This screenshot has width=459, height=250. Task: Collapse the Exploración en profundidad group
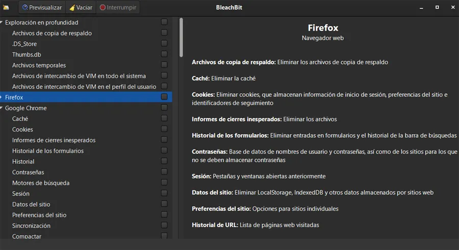[2, 22]
